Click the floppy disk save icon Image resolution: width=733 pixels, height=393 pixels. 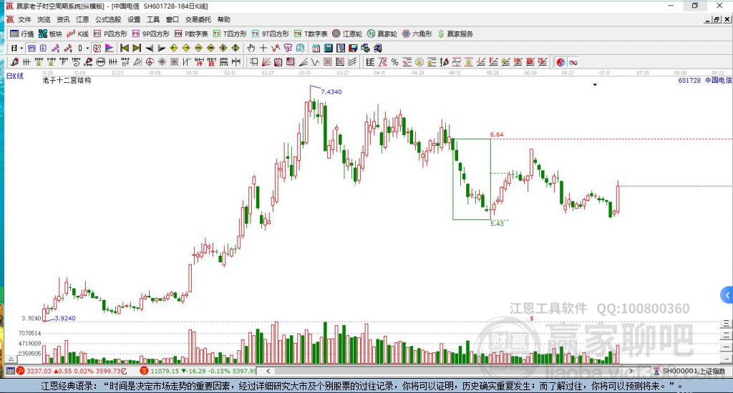[x=353, y=48]
